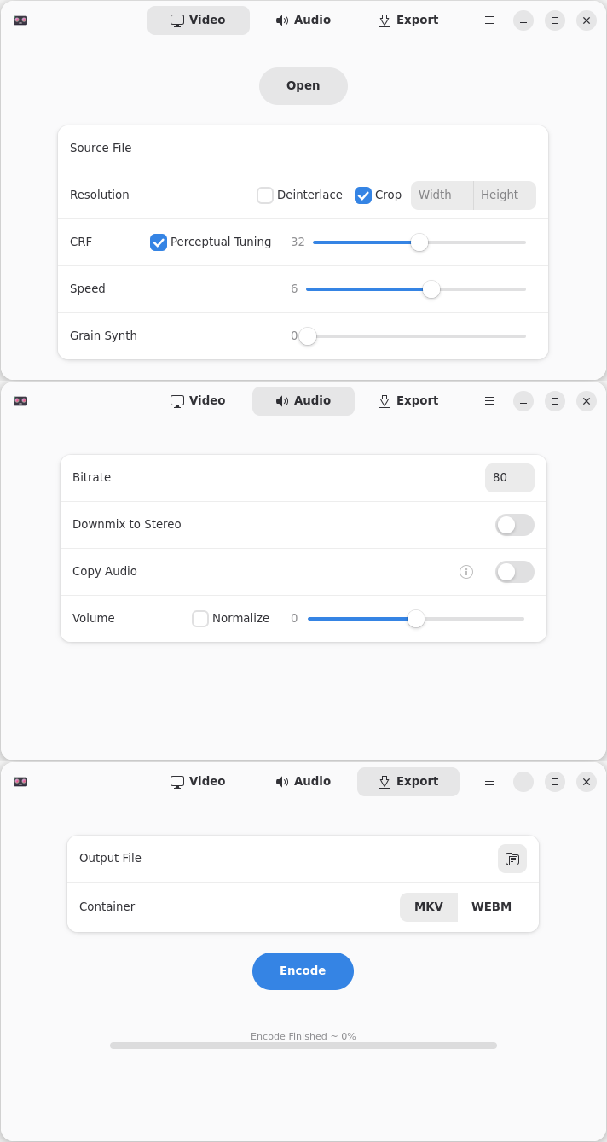607x1142 pixels.
Task: Click app icon in the Bitrate window
Action: (x=20, y=401)
